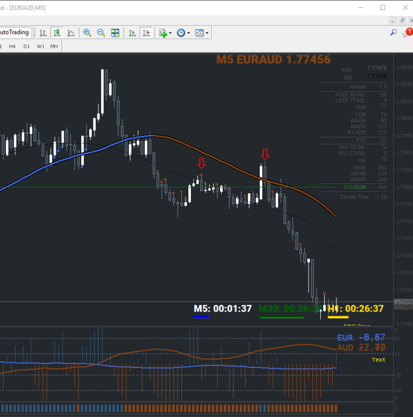This screenshot has width=413, height=417.
Task: Click the PTO value -23
Action: tap(383, 140)
